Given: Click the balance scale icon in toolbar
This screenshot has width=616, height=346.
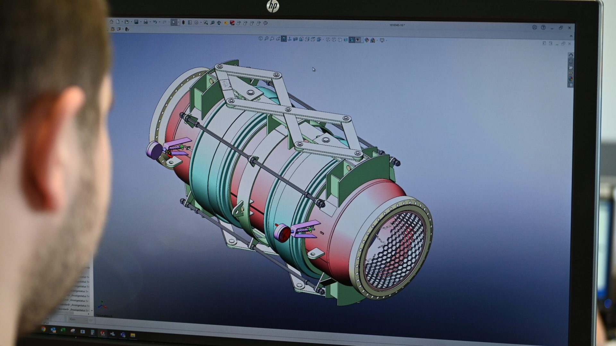Looking at the screenshot, I should click(x=219, y=23).
